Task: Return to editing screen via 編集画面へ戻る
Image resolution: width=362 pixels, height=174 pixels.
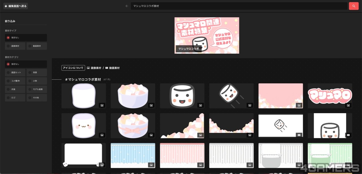Action: [16, 6]
